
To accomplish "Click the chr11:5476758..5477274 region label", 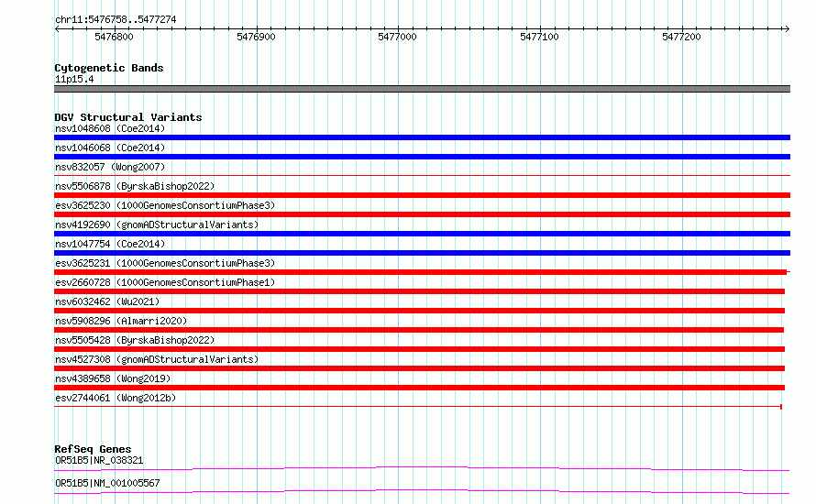I will [116, 19].
